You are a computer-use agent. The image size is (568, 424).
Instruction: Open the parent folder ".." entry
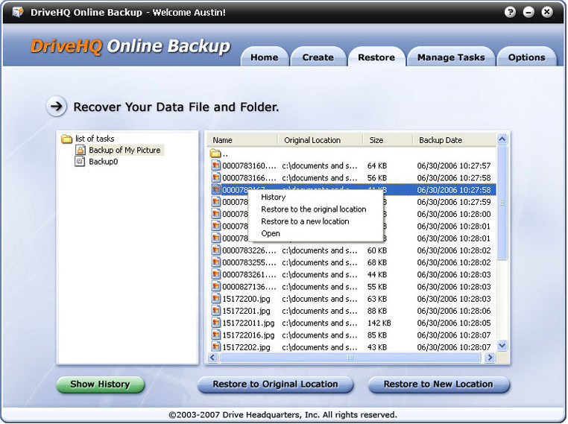[x=219, y=154]
